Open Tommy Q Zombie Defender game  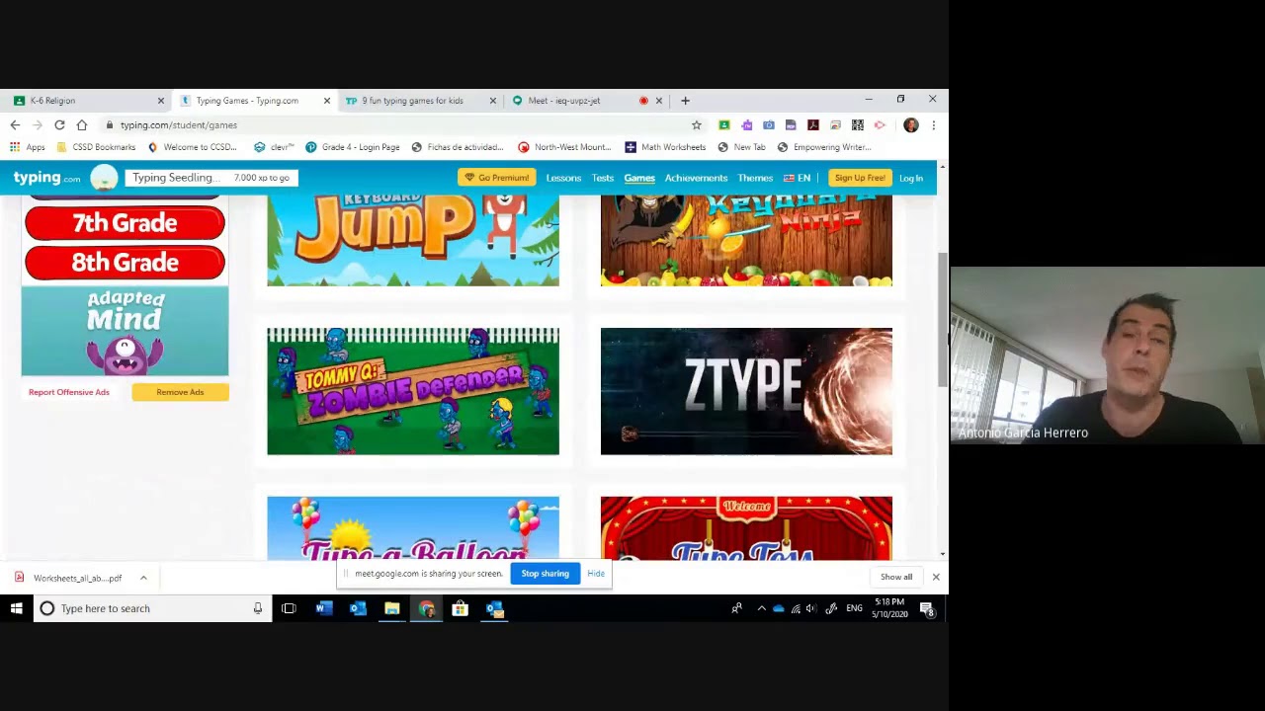click(413, 391)
